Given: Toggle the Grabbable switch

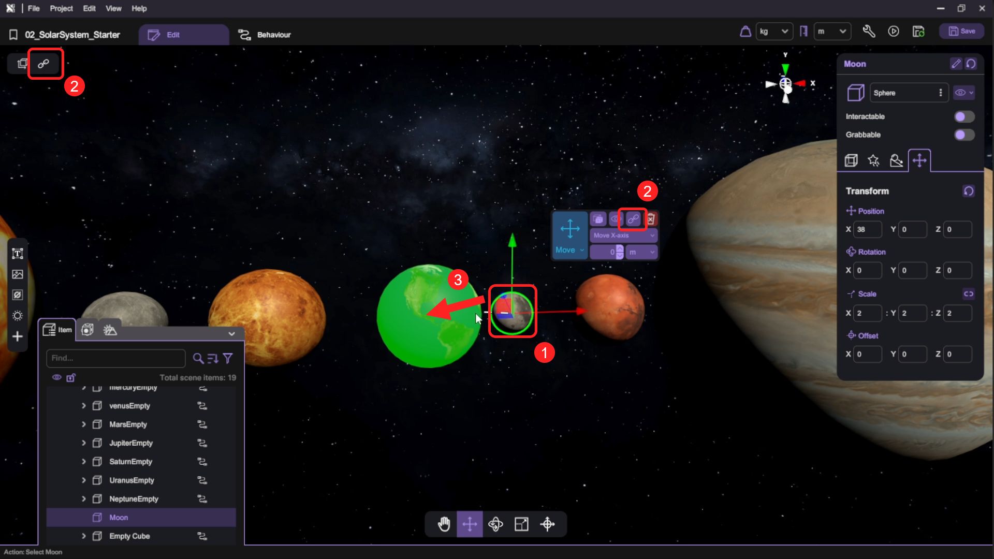Looking at the screenshot, I should pyautogui.click(x=964, y=135).
